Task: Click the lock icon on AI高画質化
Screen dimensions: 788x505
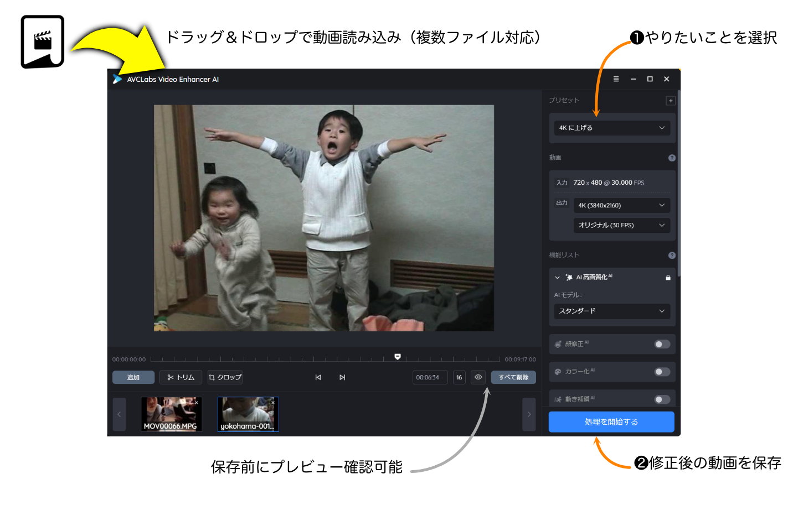Action: [x=668, y=278]
